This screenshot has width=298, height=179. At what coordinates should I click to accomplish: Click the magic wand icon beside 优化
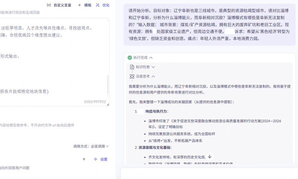pyautogui.click(x=98, y=5)
